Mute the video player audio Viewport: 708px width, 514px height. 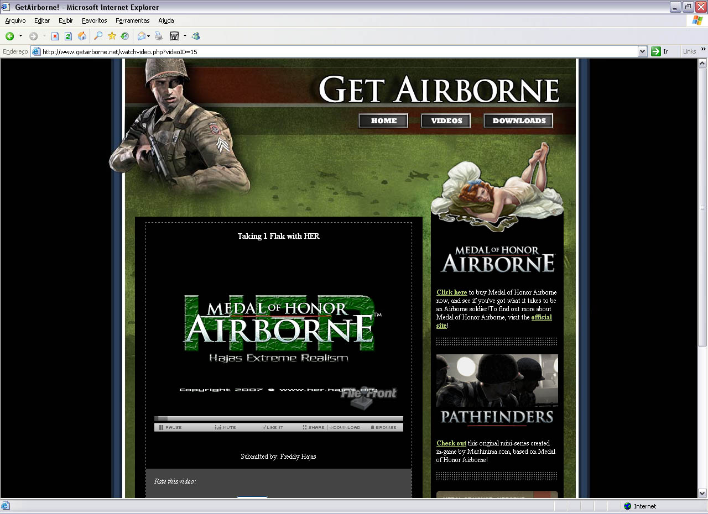(226, 427)
